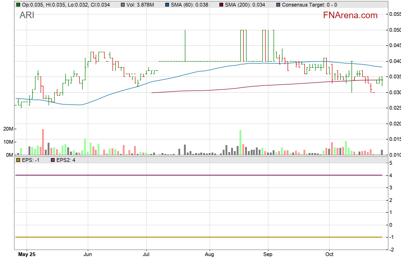Click the gray Vol legend square
This screenshot has height=264, width=401.
tap(123, 4)
